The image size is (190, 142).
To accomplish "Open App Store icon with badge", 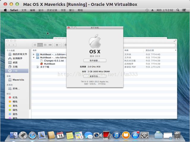I will (x=135, y=135).
